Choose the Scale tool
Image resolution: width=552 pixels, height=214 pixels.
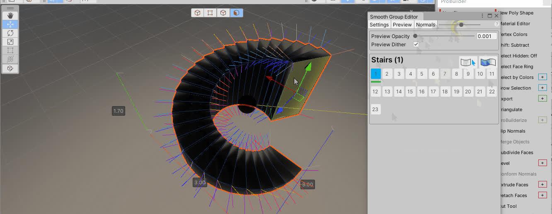point(10,42)
